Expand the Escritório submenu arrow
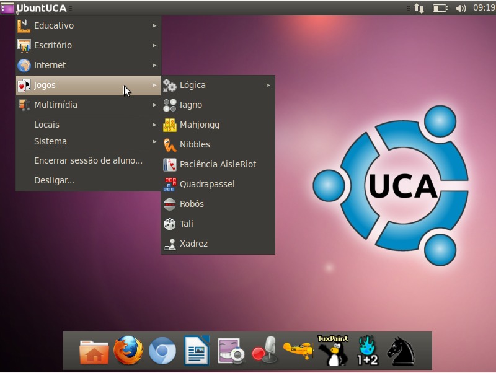496x373 pixels. (x=154, y=45)
